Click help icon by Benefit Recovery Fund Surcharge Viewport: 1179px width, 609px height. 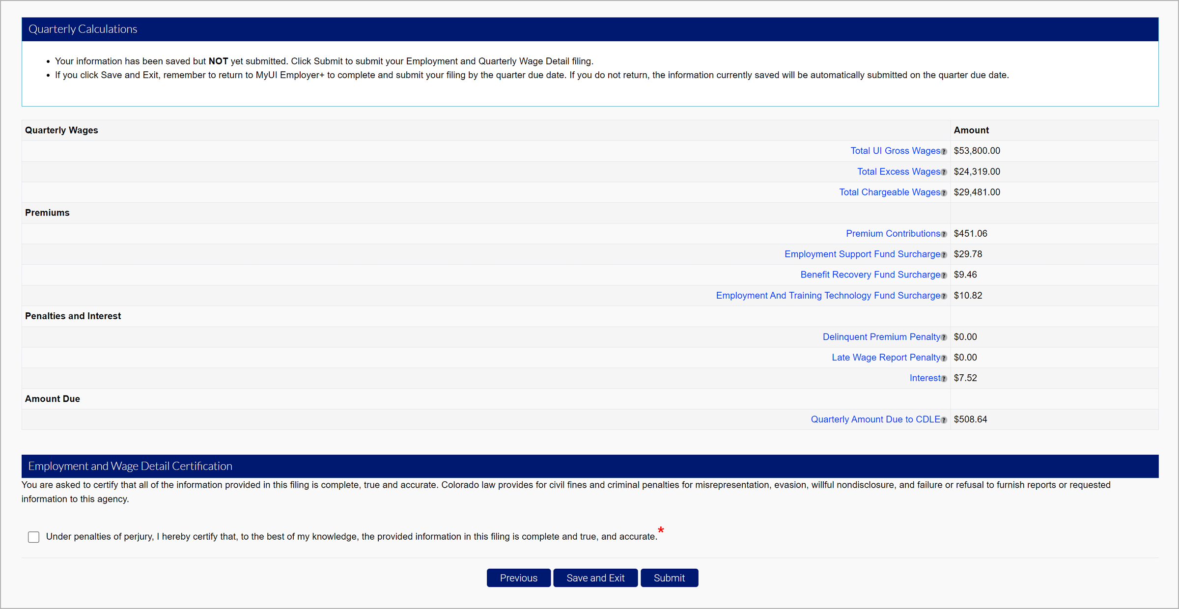click(x=944, y=276)
